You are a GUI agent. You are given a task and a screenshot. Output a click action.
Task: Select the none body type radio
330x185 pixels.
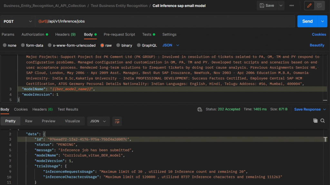pyautogui.click(x=5, y=45)
